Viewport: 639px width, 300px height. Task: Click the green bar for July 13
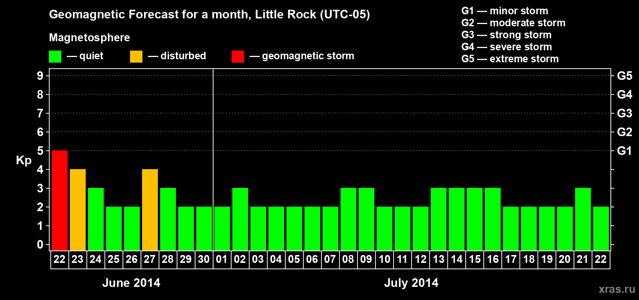click(439, 219)
